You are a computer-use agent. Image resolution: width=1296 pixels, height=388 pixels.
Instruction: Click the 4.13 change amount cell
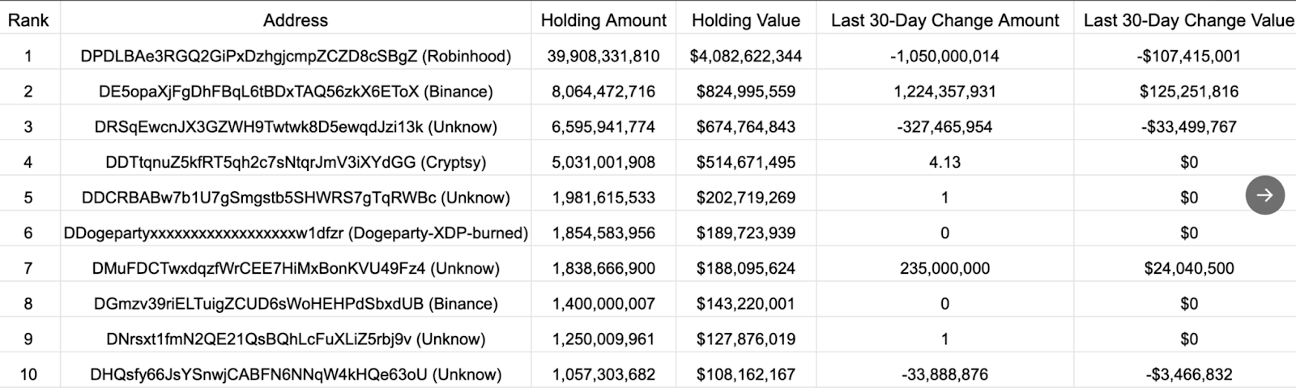pyautogui.click(x=944, y=162)
